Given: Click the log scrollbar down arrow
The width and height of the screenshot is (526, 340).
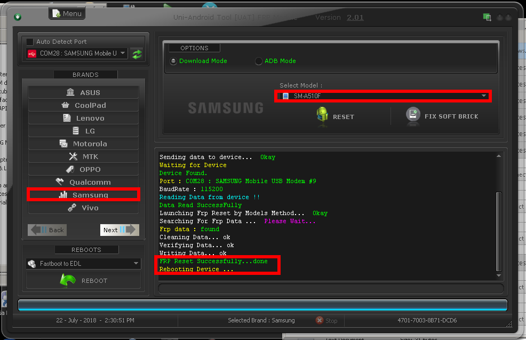Looking at the screenshot, I should pyautogui.click(x=498, y=275).
